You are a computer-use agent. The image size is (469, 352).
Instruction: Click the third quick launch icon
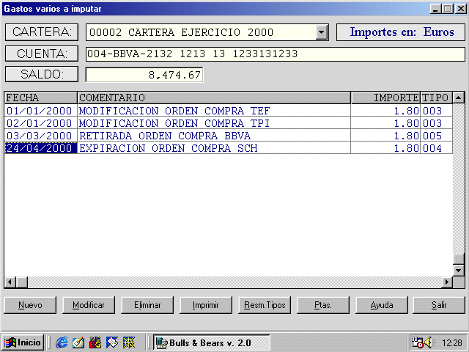tap(95, 342)
